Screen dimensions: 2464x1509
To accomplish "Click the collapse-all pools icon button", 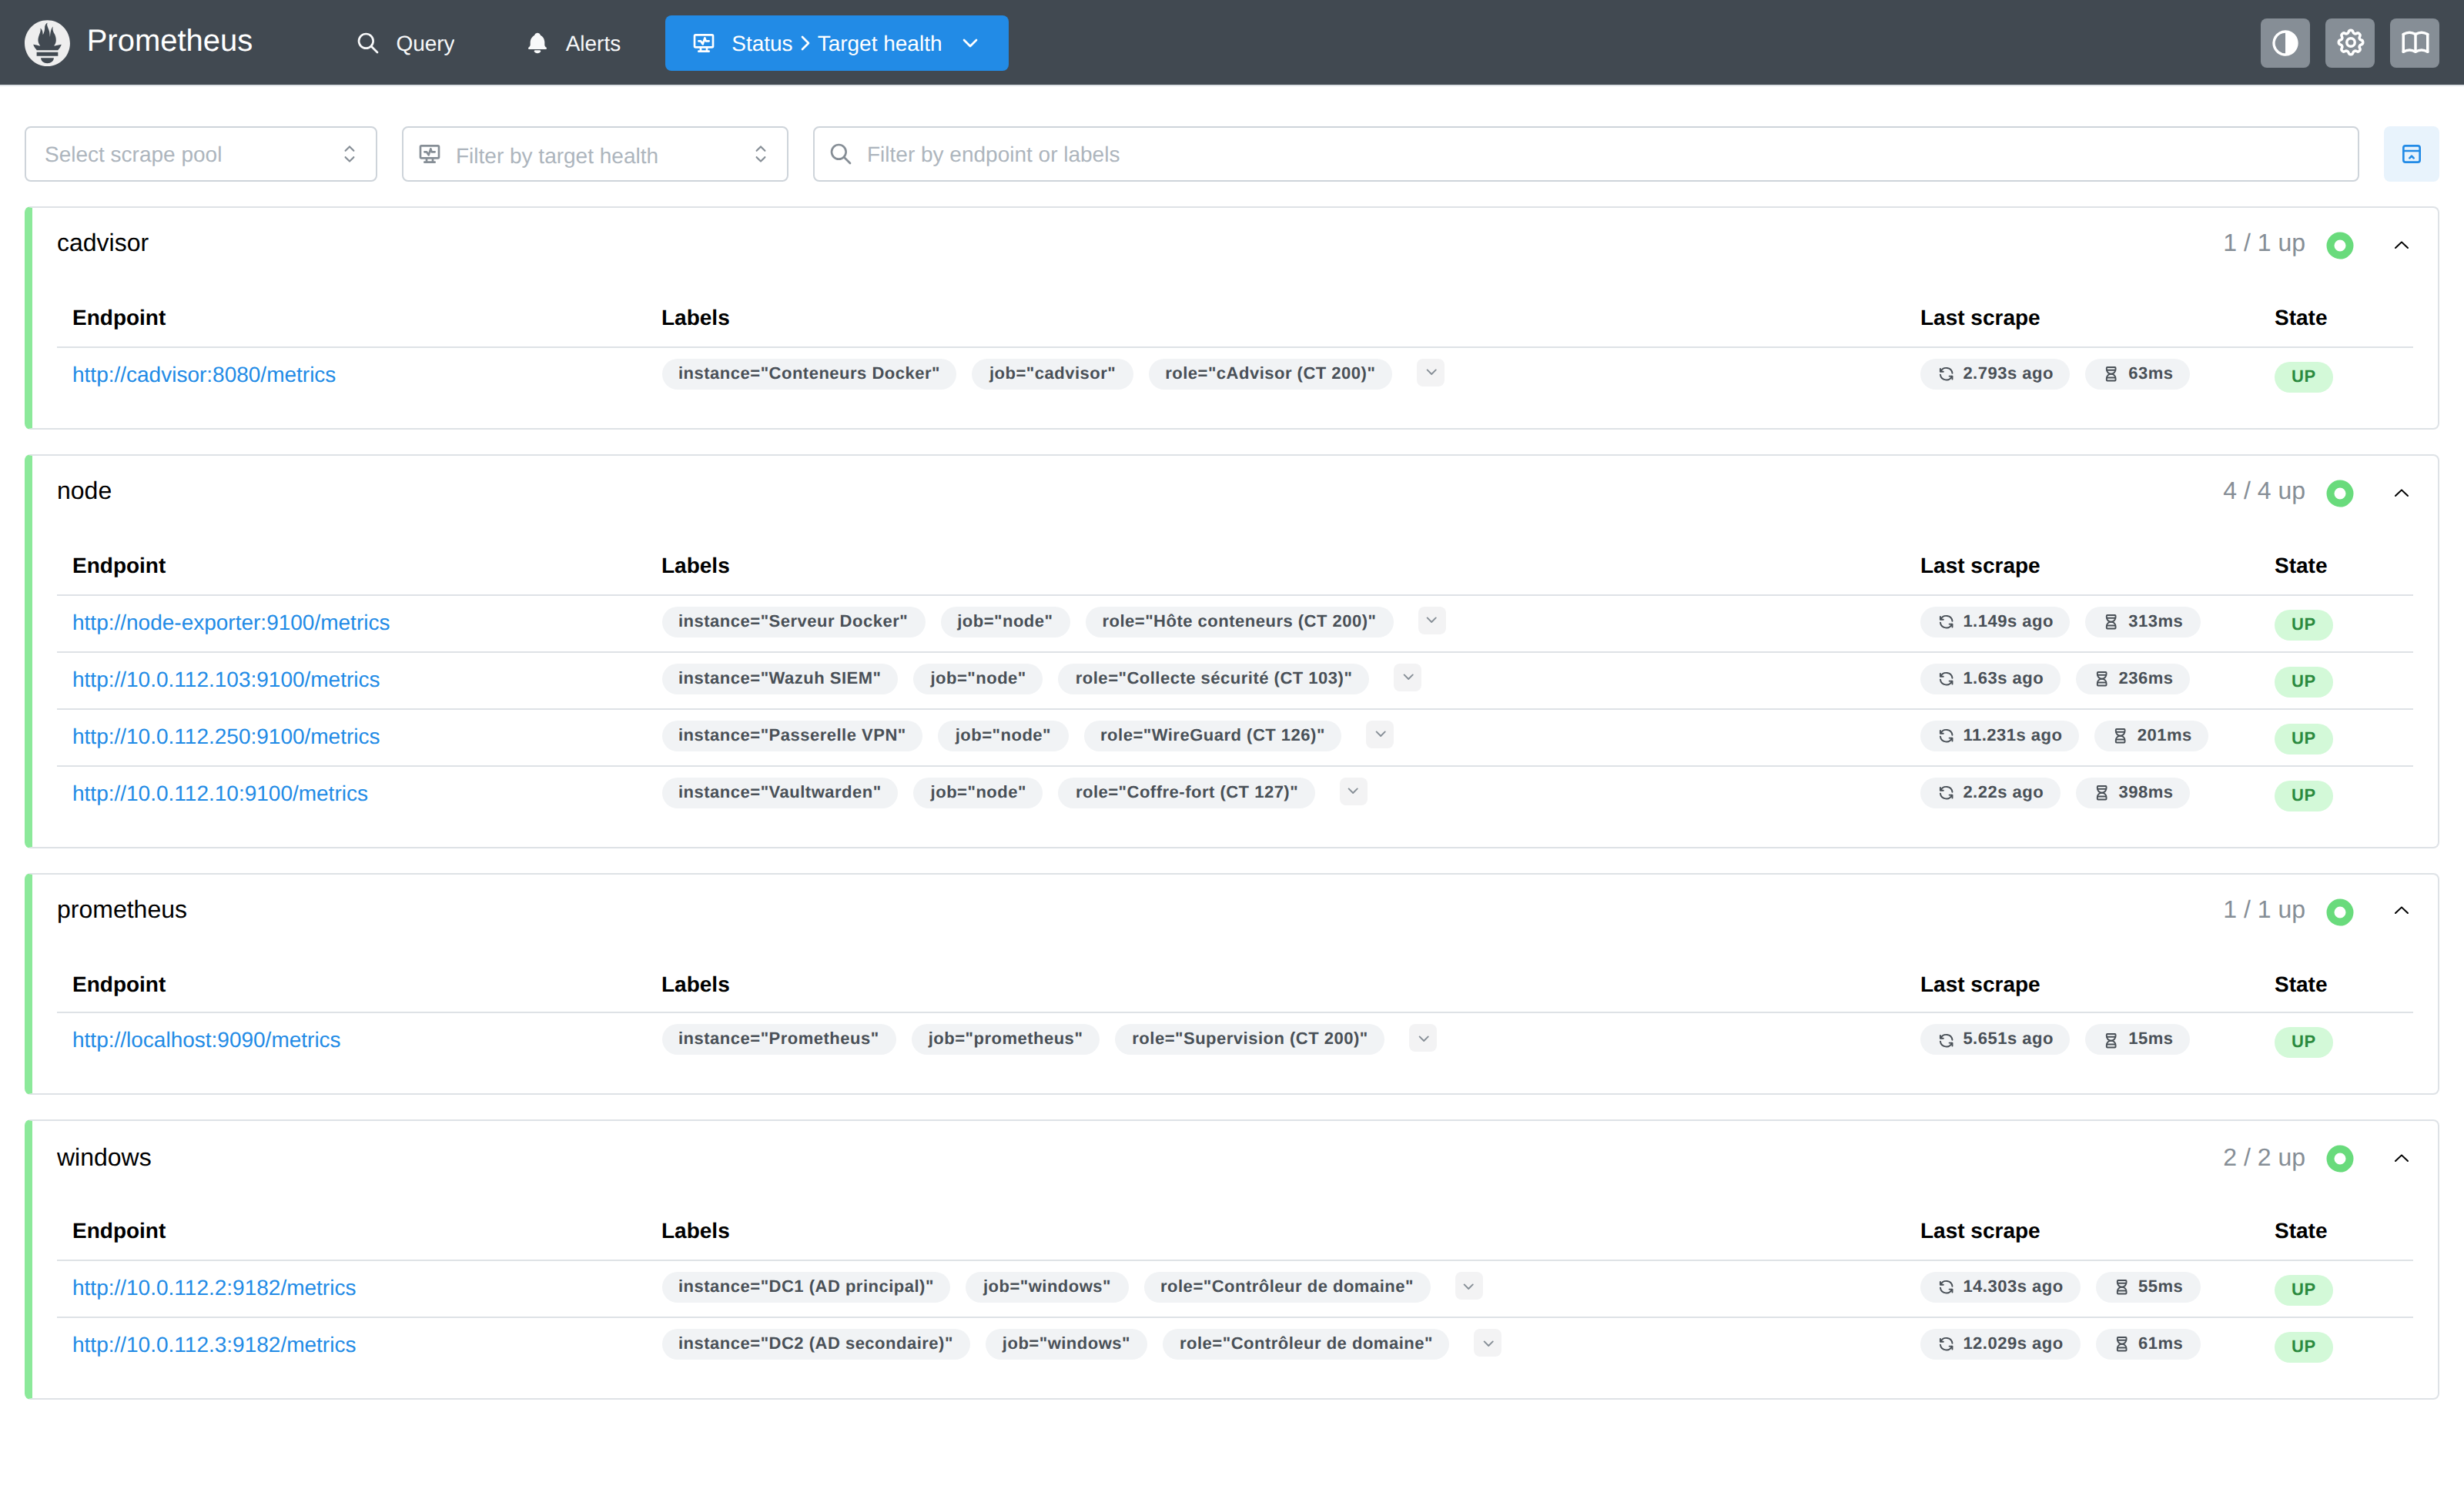I will tap(2411, 154).
